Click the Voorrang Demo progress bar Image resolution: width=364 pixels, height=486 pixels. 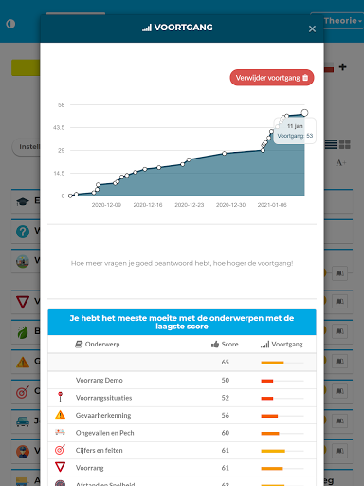tap(282, 381)
